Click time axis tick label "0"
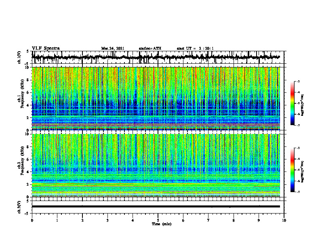 (32, 220)
